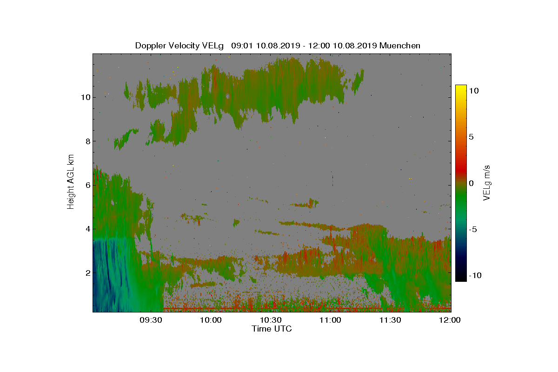The width and height of the screenshot is (558, 372).
Task: Click the '10:30' time tick label
Action: [272, 320]
